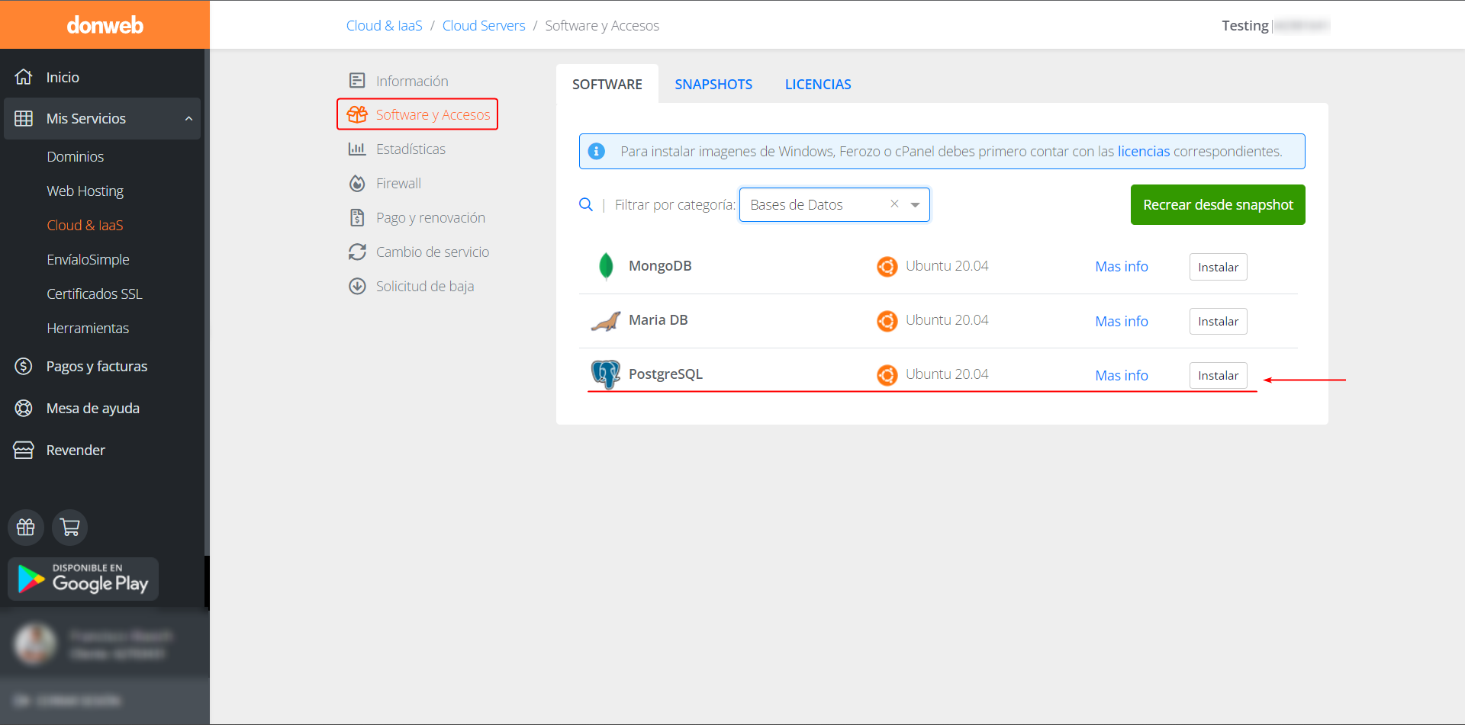Open Información section label
This screenshot has width=1465, height=725.
[x=412, y=81]
